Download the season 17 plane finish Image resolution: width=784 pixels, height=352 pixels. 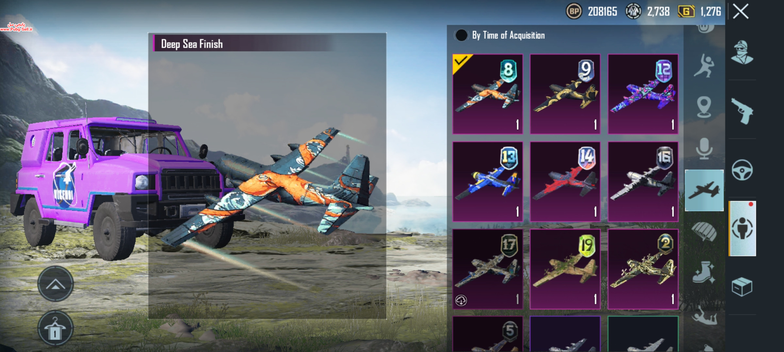click(x=461, y=300)
